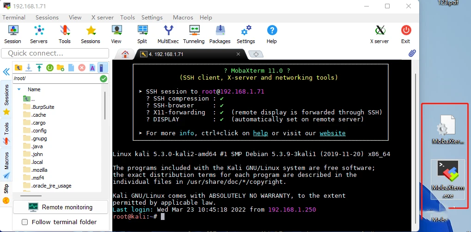
Task: Click the SFTP download selected files icon
Action: tap(29, 68)
